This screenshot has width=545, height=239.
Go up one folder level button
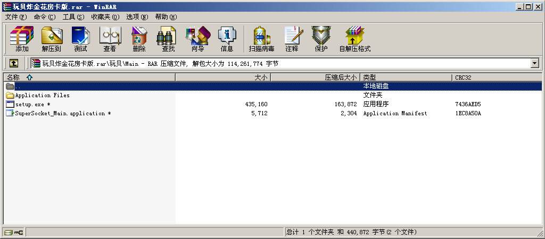(x=14, y=63)
